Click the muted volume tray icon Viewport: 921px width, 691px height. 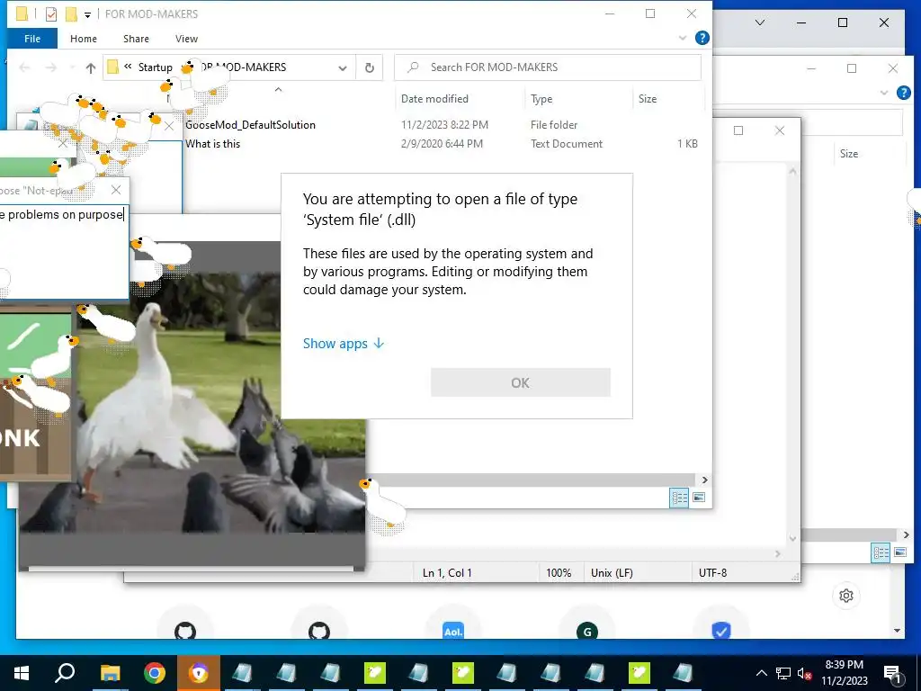(x=804, y=673)
